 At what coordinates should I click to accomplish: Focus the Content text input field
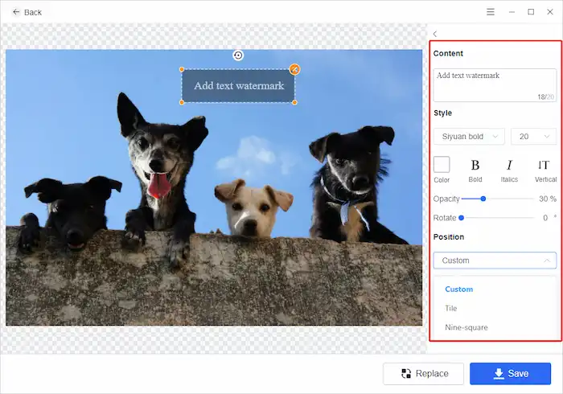[x=495, y=85]
